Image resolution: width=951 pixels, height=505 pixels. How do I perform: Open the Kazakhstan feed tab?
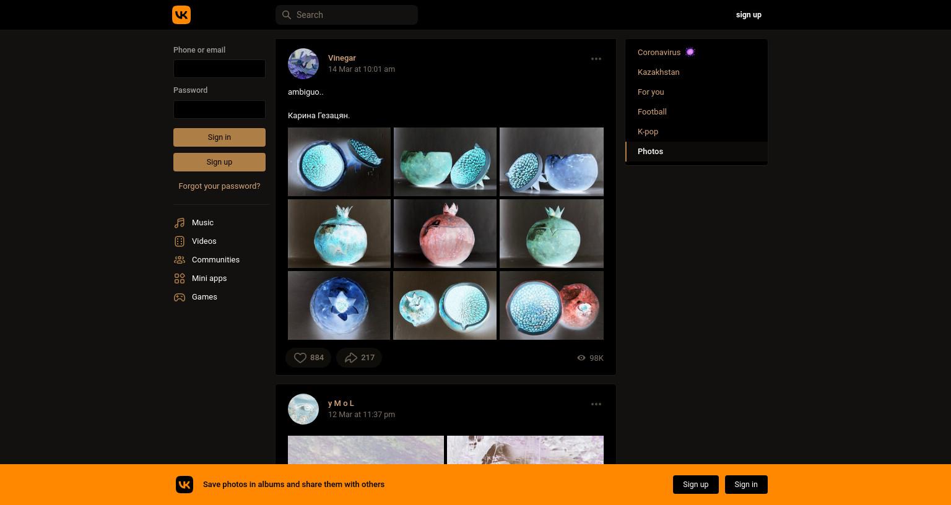click(697, 72)
